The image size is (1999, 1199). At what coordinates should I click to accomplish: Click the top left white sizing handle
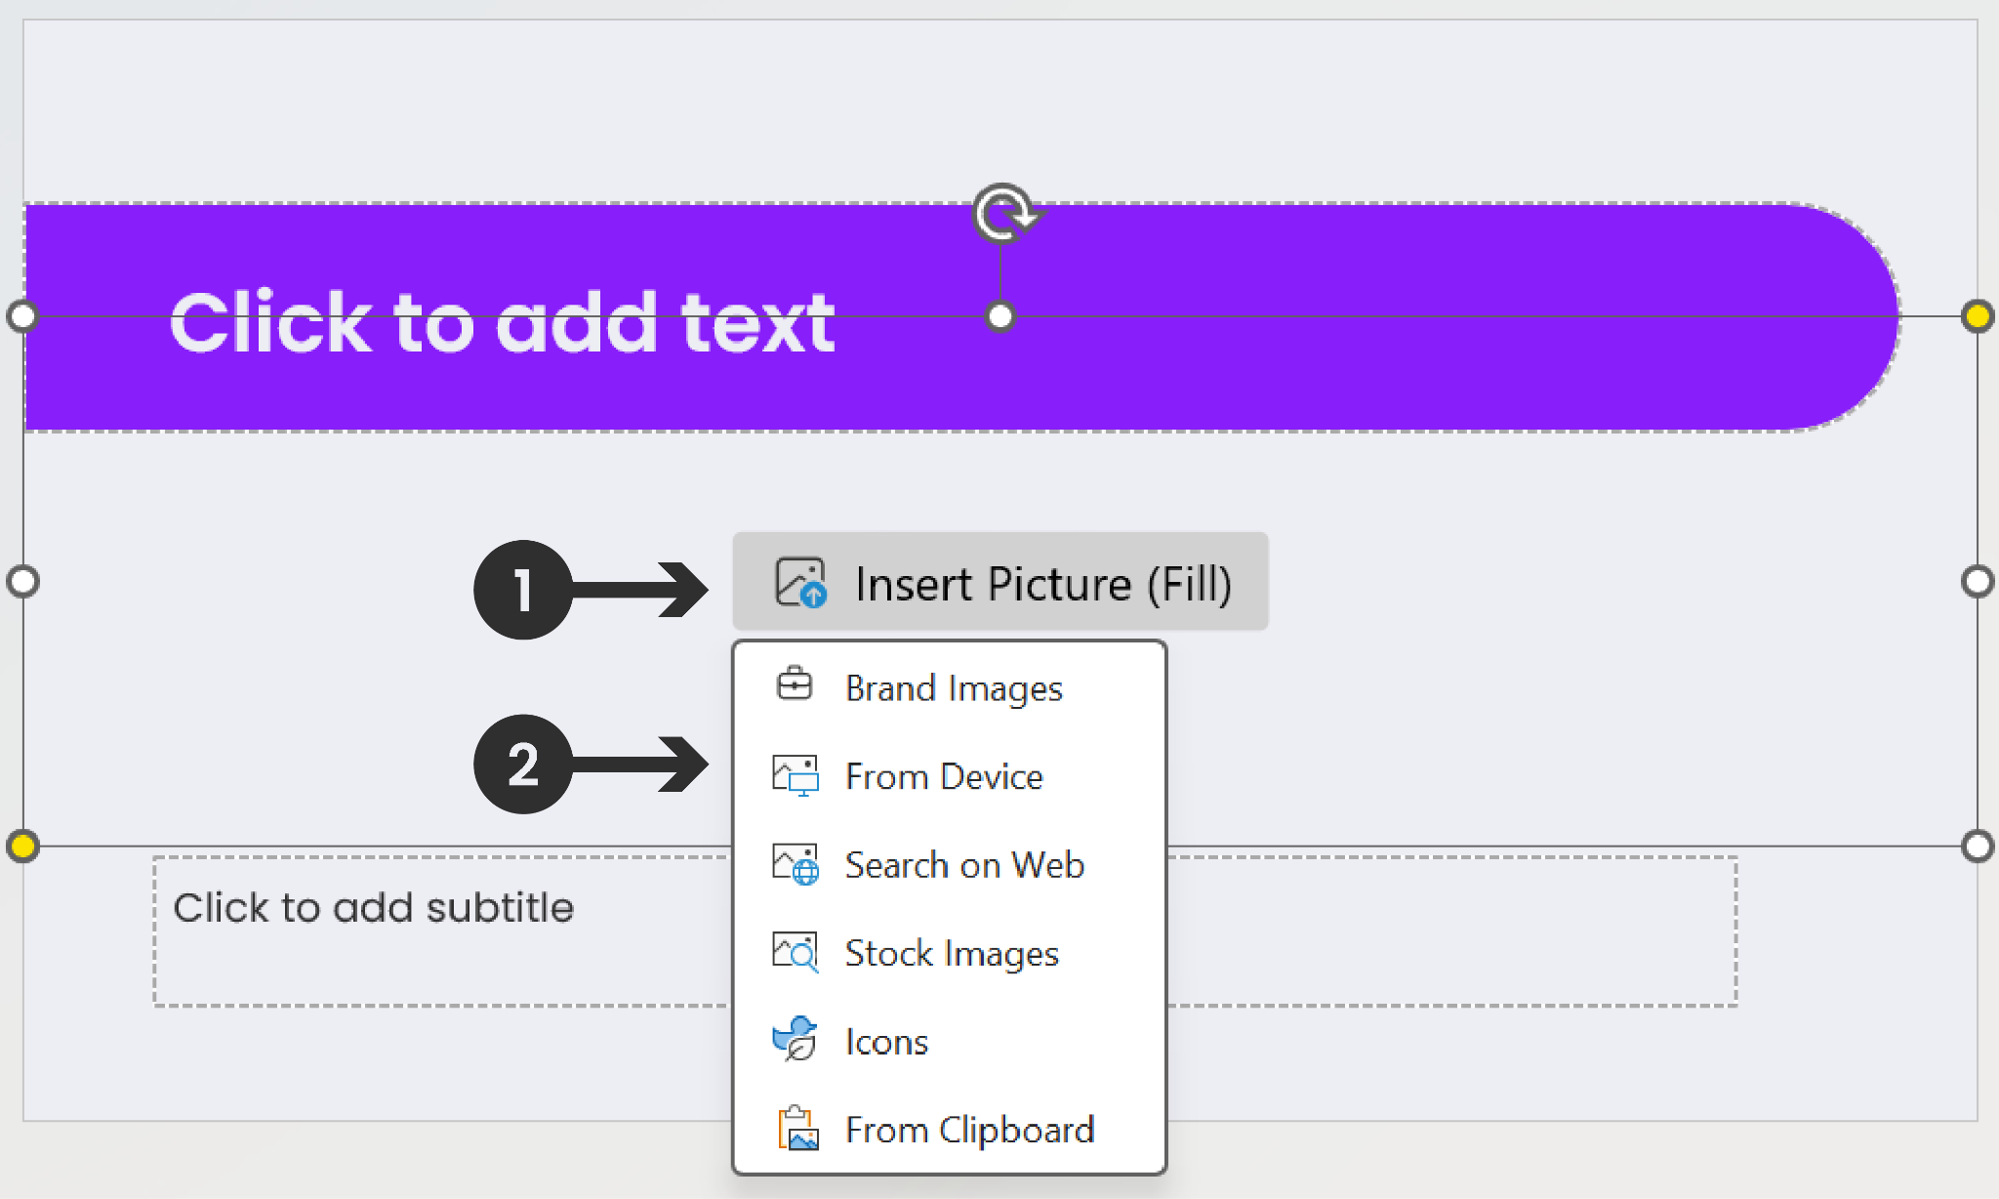(22, 316)
